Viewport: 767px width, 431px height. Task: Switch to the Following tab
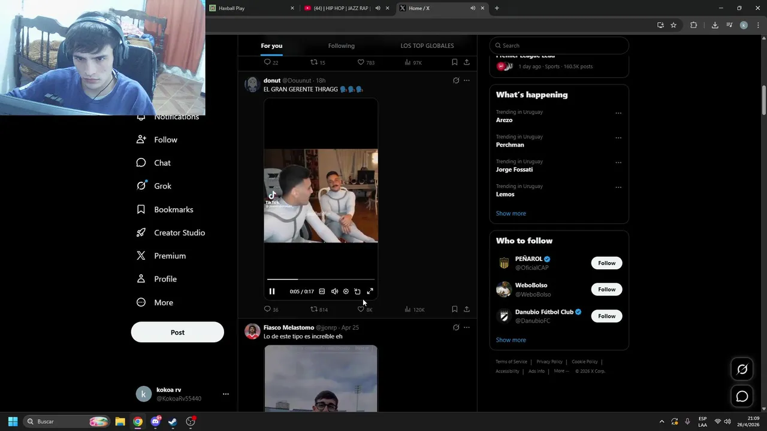pos(342,45)
